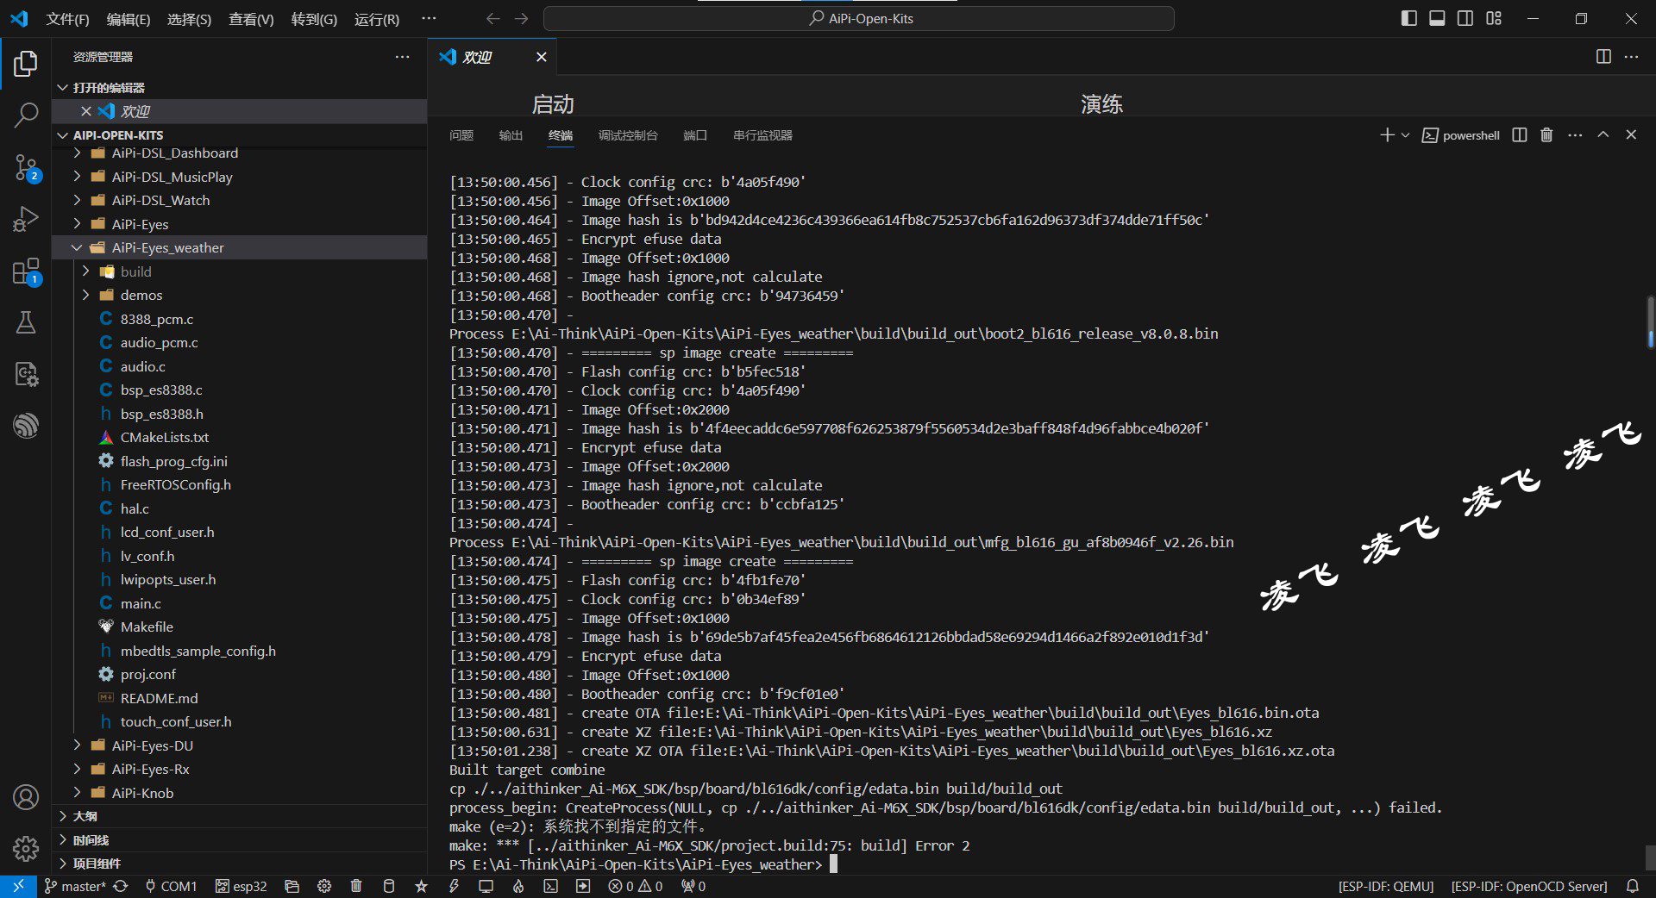Click ESP-IDF: QEMU status bar entry

click(1385, 886)
